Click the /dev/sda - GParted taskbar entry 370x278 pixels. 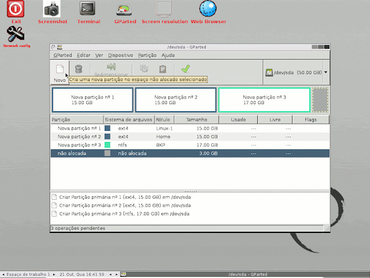tap(247, 274)
